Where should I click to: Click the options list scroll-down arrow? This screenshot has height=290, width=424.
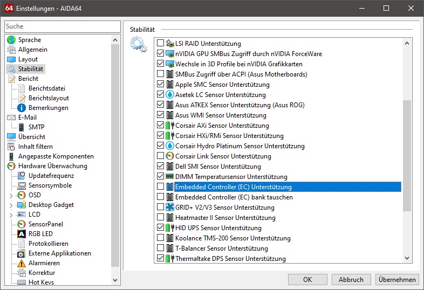407,258
